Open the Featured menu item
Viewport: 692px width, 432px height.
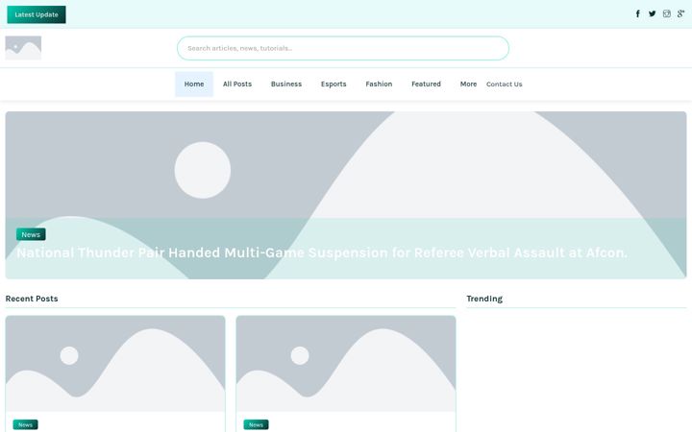click(427, 84)
